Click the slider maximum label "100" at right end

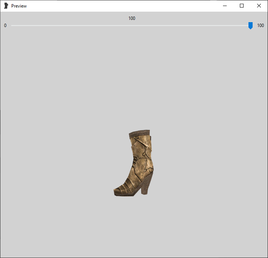click(260, 26)
